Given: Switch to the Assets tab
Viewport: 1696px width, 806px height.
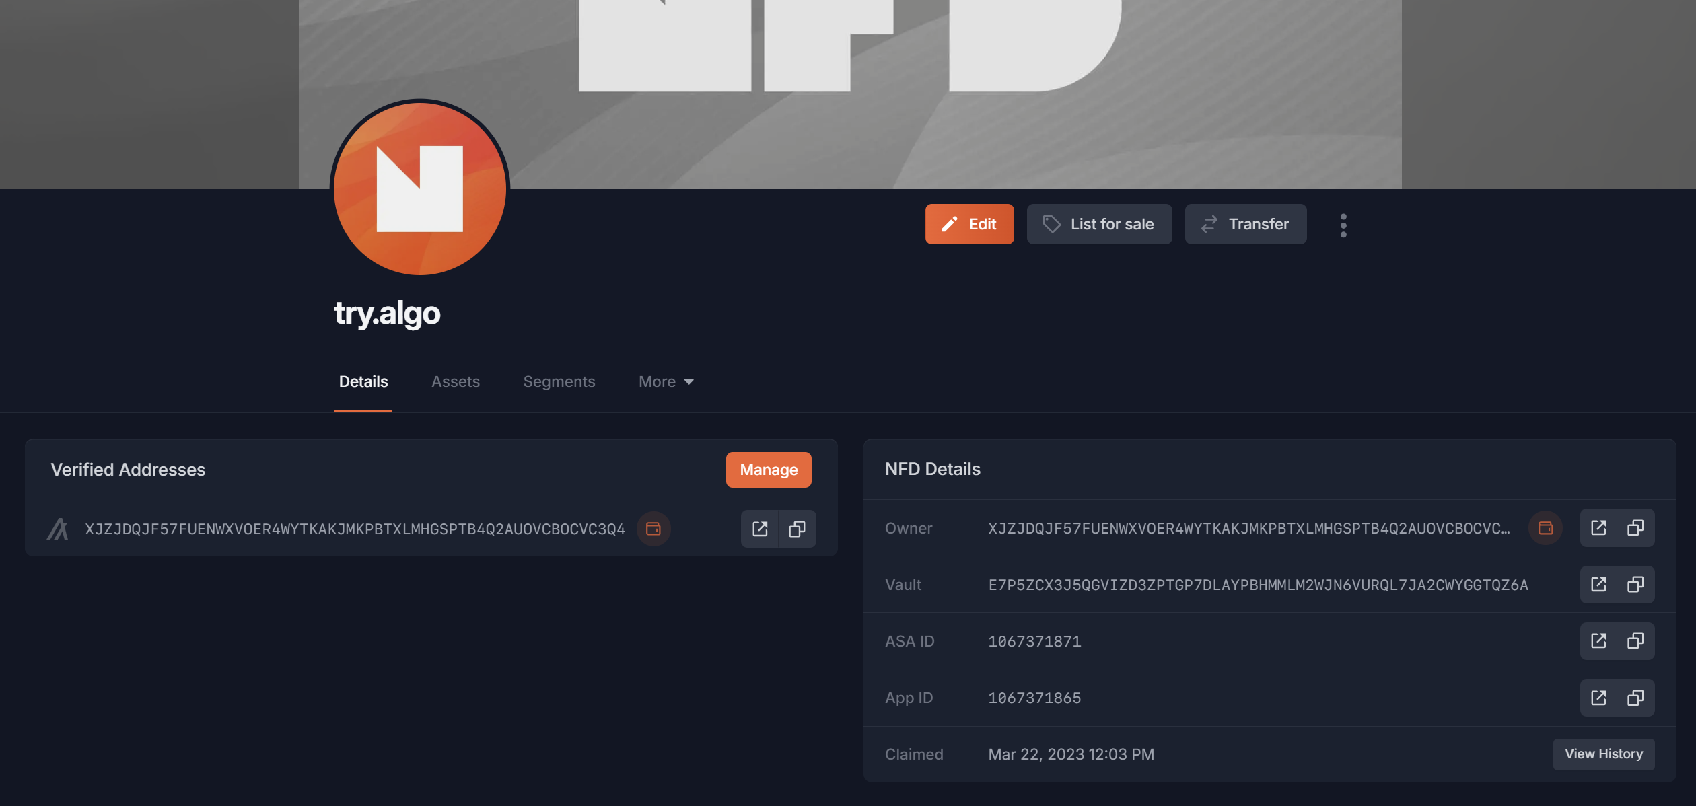Looking at the screenshot, I should tap(456, 381).
